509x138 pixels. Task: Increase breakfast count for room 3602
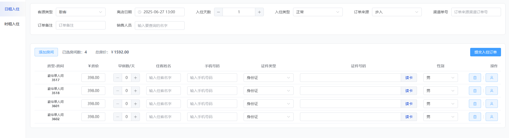point(135,117)
